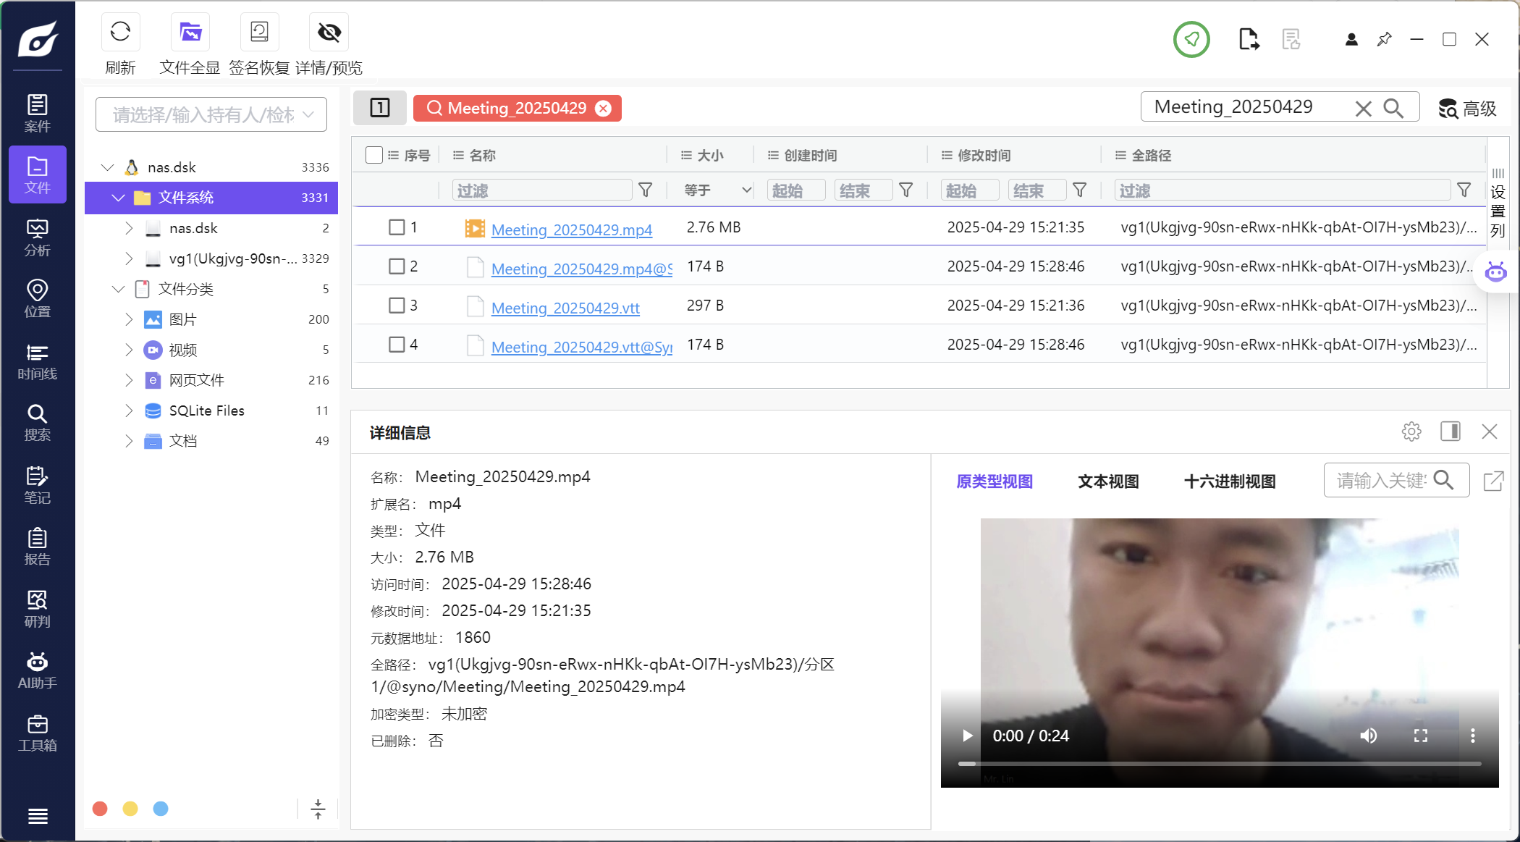Collapse the 文件系统 tree node
Viewport: 1520px width, 842px height.
tap(118, 198)
